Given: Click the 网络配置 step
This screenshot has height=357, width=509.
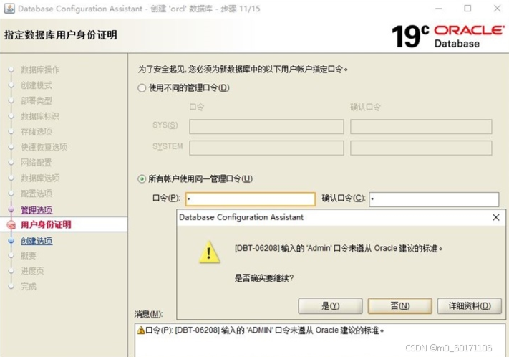Looking at the screenshot, I should pyautogui.click(x=36, y=163).
